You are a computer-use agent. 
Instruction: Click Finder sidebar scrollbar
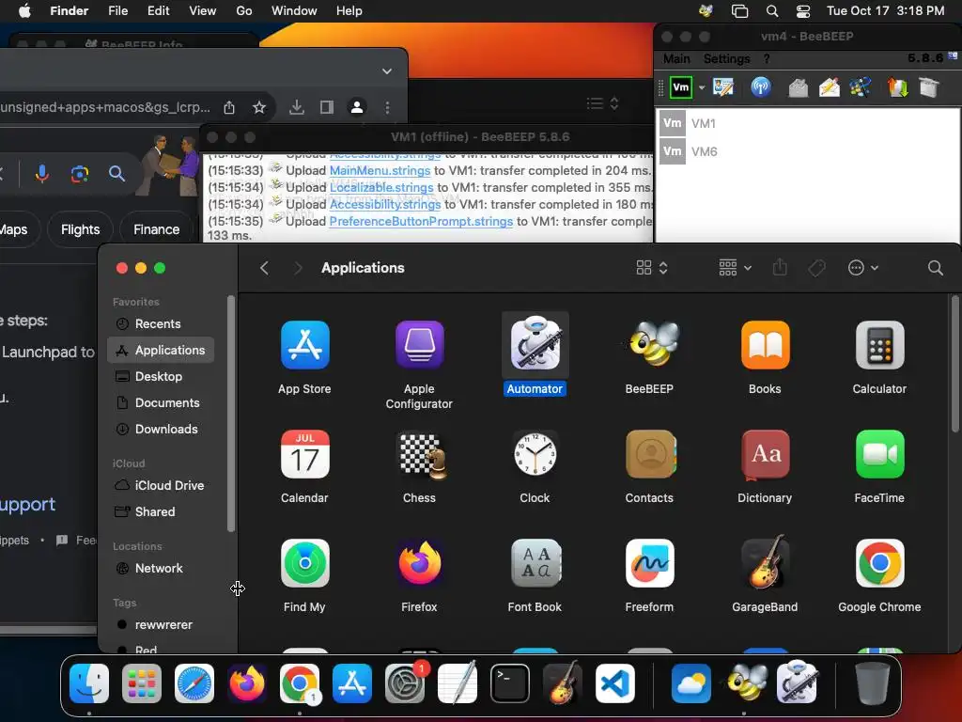click(x=231, y=414)
